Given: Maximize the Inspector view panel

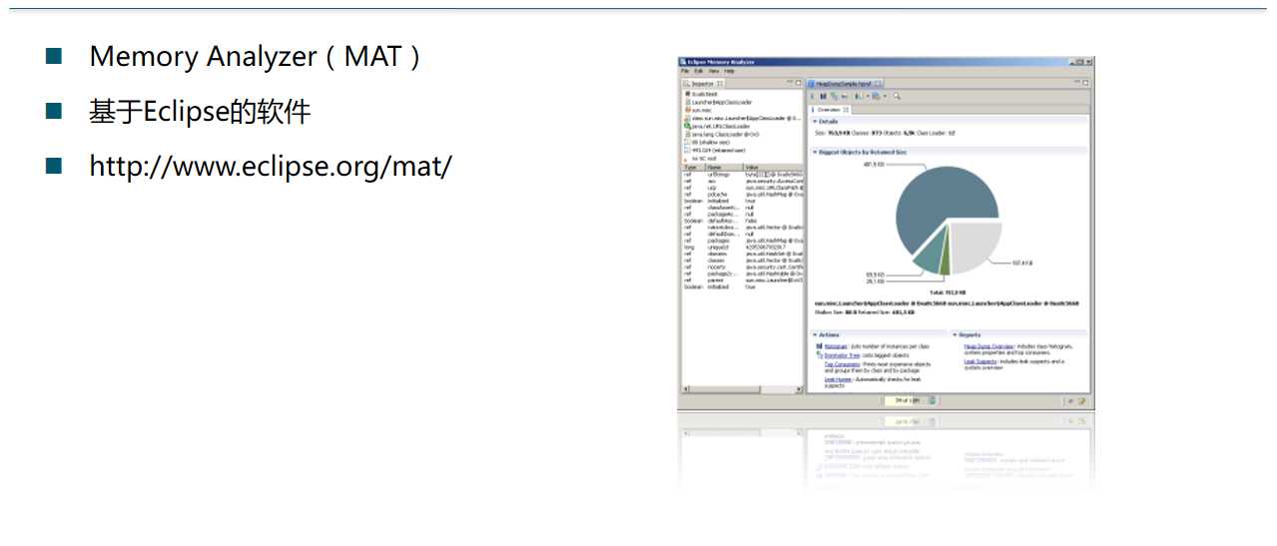Looking at the screenshot, I should coord(799,84).
